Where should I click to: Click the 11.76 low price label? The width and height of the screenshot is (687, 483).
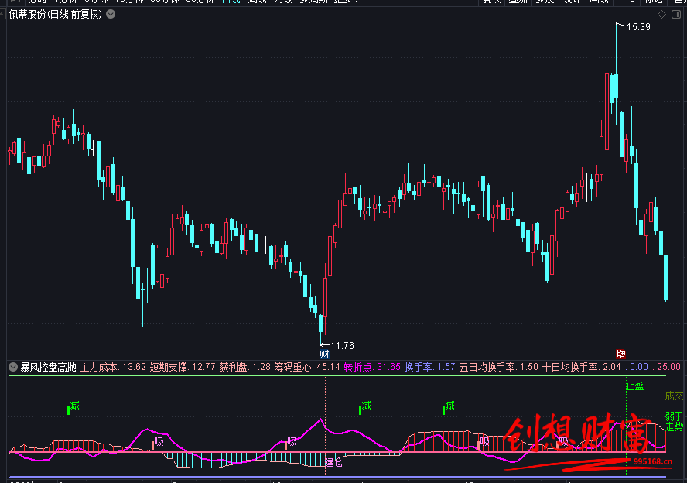point(341,345)
